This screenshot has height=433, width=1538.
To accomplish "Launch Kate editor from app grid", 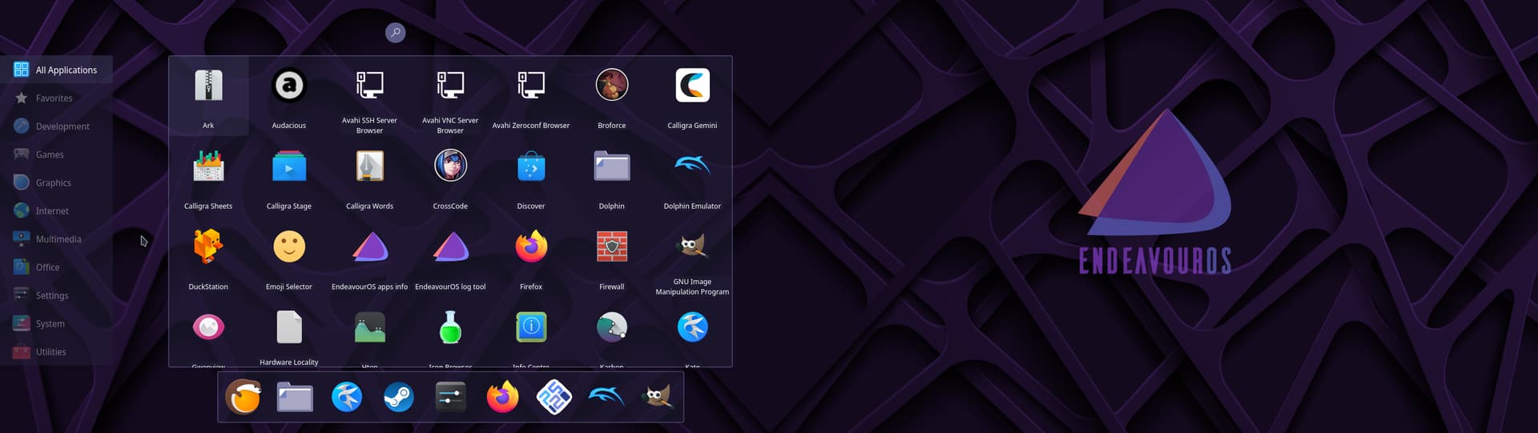I will click(692, 327).
